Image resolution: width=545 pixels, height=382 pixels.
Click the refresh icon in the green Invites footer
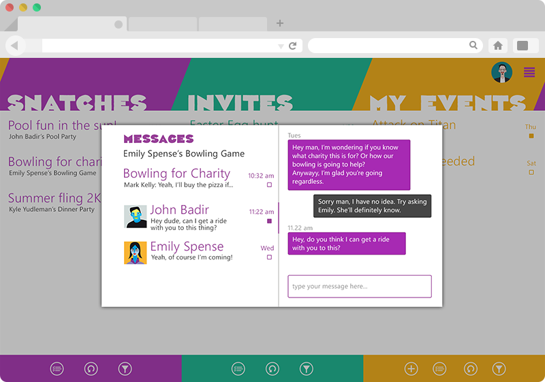pos(272,369)
